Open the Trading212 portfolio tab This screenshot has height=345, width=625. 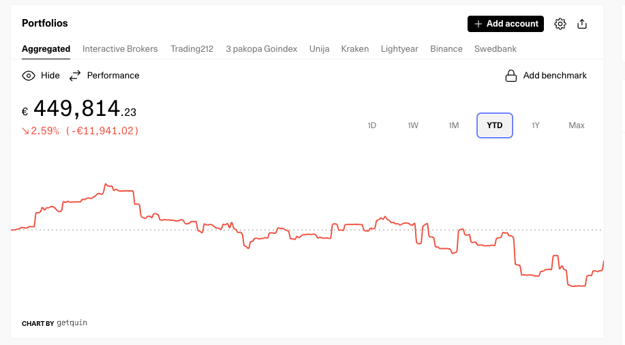tap(192, 49)
